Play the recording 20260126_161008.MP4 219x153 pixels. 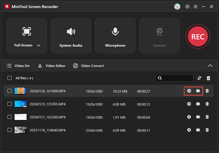(189, 91)
